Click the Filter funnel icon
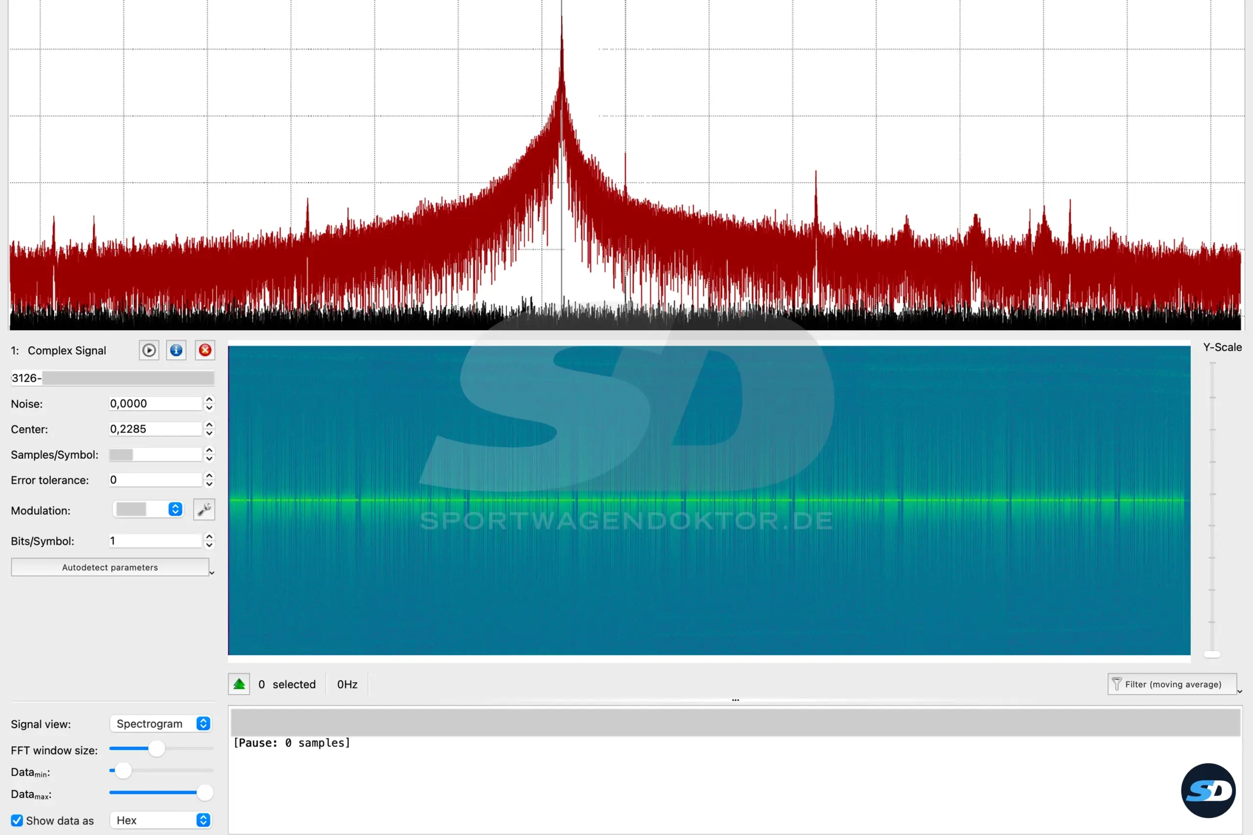The image size is (1253, 835). click(x=1117, y=684)
